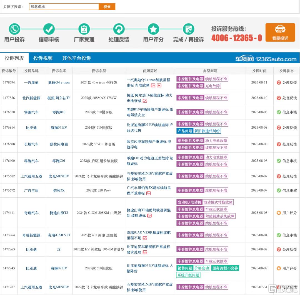Open video icon in complaint 1478394 description

(x=159, y=85)
